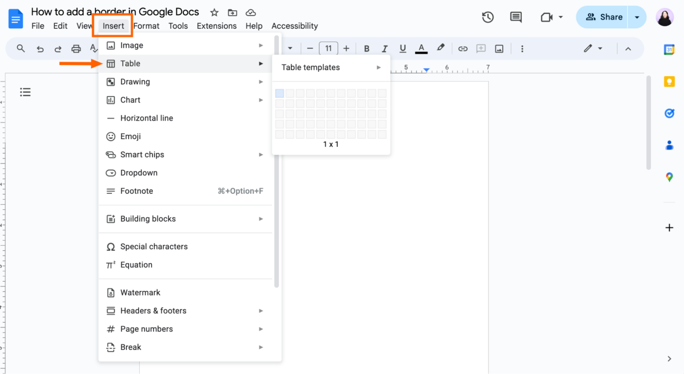Toggle underline formatting
Screen dimensions: 684x374
[403, 49]
